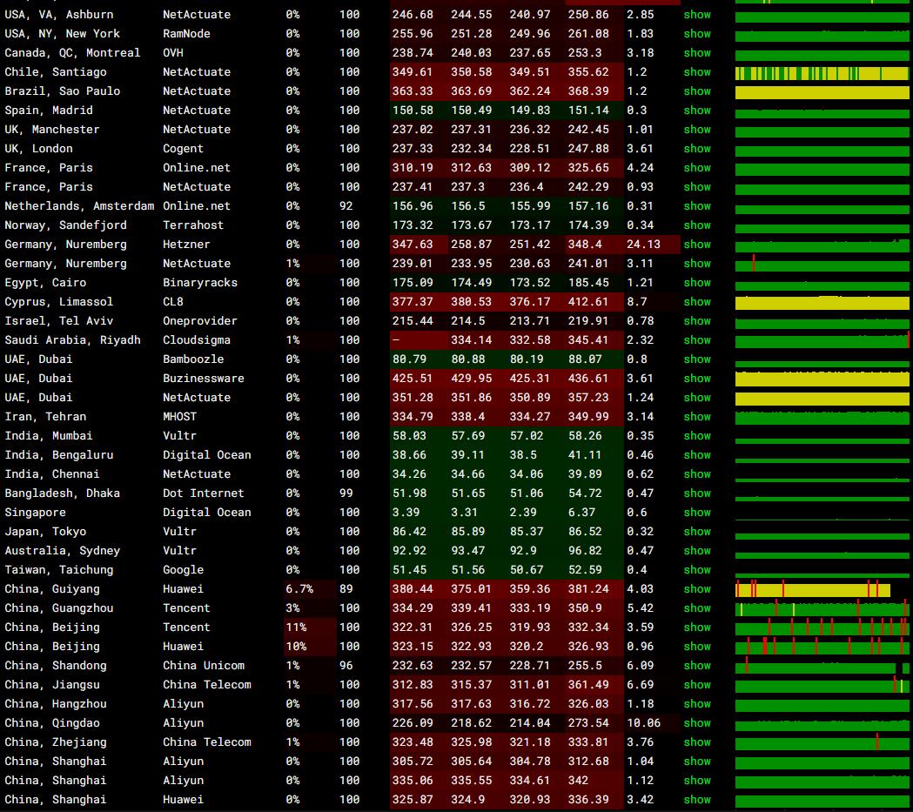Click 'show' for Saudi Arabia, Riyadh row
This screenshot has height=812, width=913.
click(x=697, y=340)
